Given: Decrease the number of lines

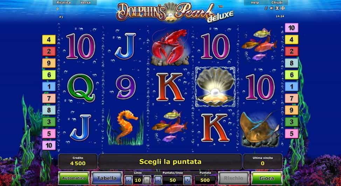Looking at the screenshot, I should click(x=128, y=180).
